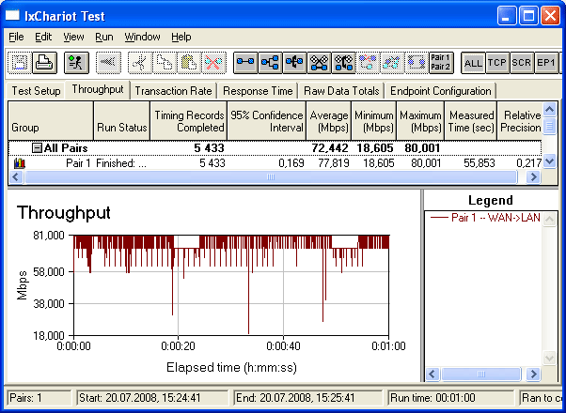Viewport: 566px width, 413px height.
Task: Open the Window menu
Action: 143,37
